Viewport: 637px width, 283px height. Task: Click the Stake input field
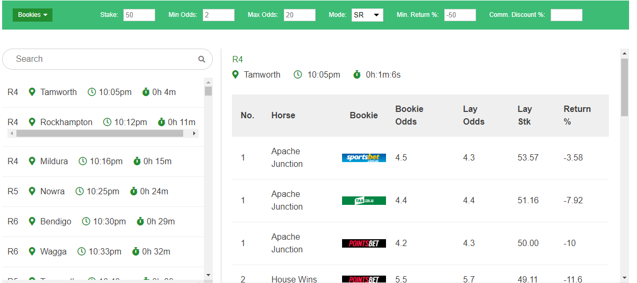139,15
